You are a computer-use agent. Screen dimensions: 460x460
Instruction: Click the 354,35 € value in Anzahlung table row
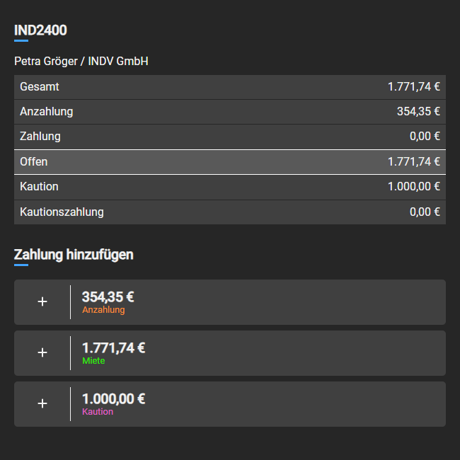(x=418, y=111)
